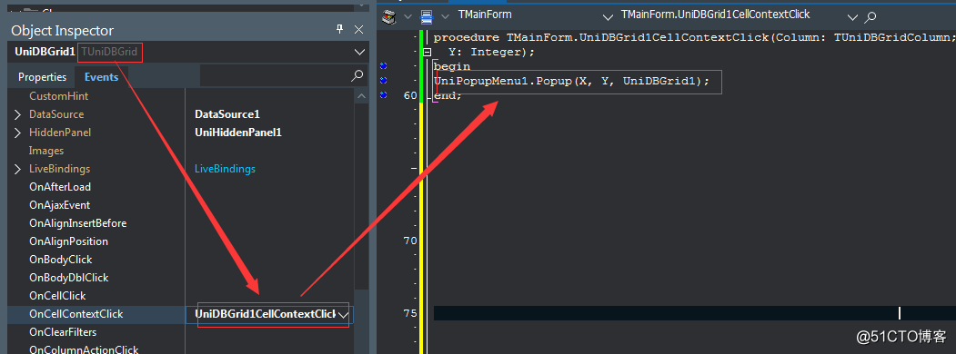The image size is (956, 354).
Task: Toggle breakpoint dot on line 60
Action: 384,95
